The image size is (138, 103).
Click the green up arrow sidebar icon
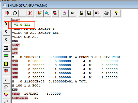pos(6,64)
